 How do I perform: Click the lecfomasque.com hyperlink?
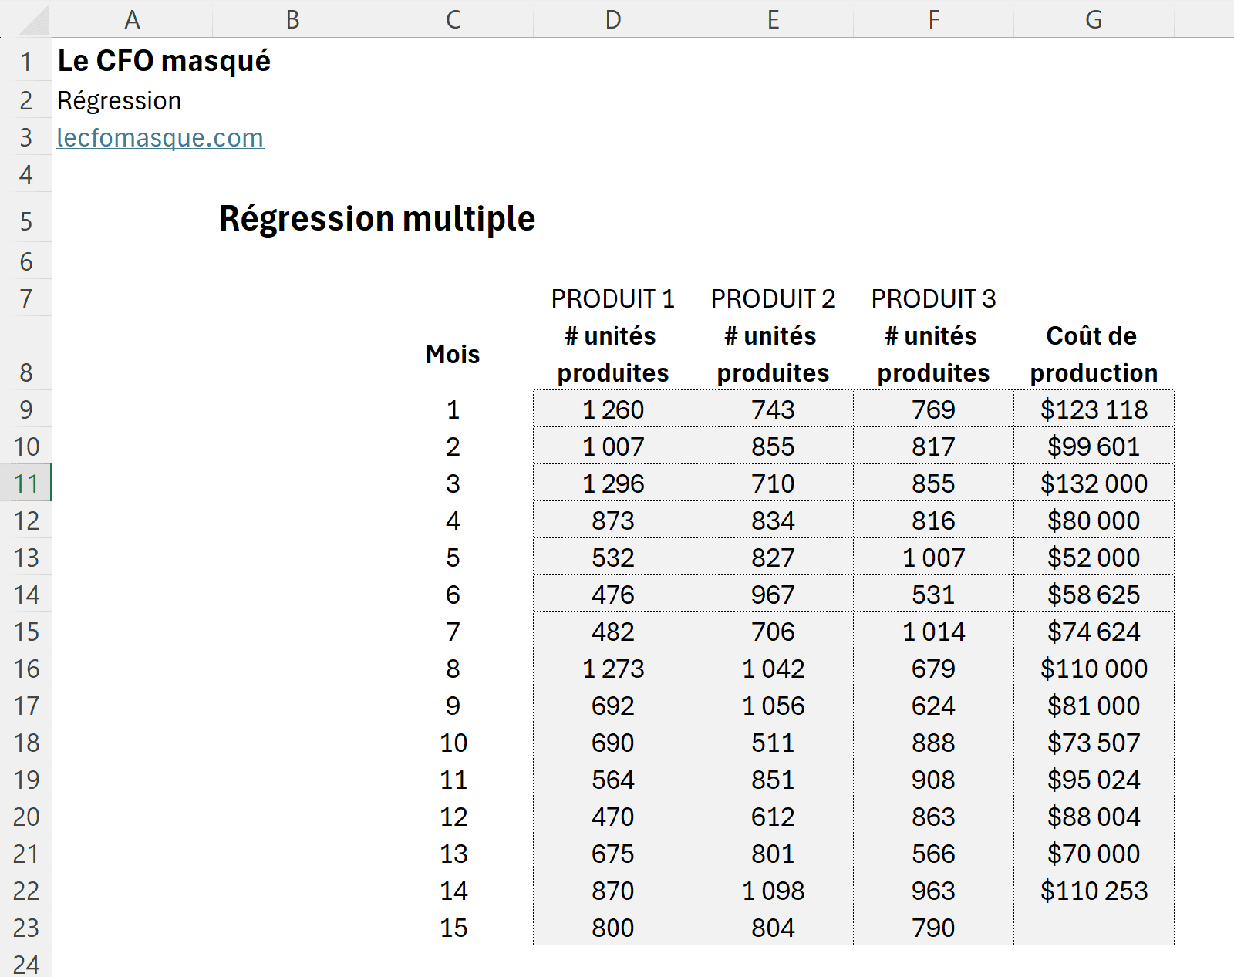tap(160, 138)
